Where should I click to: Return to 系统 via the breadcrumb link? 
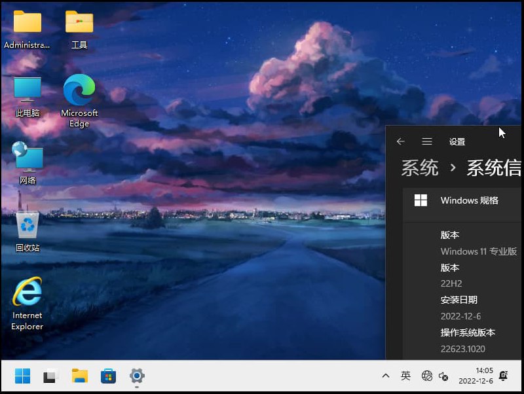pyautogui.click(x=419, y=168)
